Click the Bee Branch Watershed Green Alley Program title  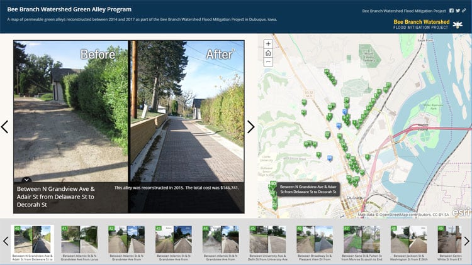click(x=69, y=9)
